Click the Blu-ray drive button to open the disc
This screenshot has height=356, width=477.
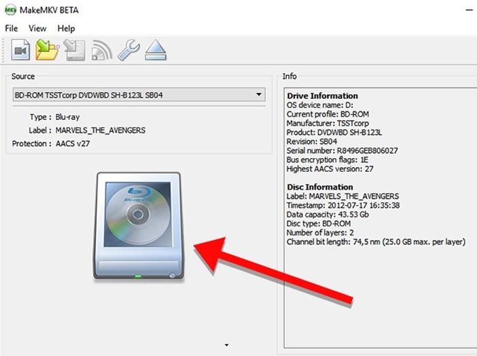tap(138, 226)
